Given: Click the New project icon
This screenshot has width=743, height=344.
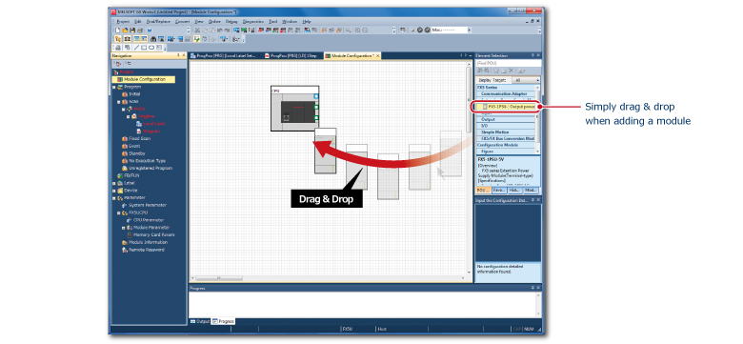Looking at the screenshot, I should click(118, 30).
